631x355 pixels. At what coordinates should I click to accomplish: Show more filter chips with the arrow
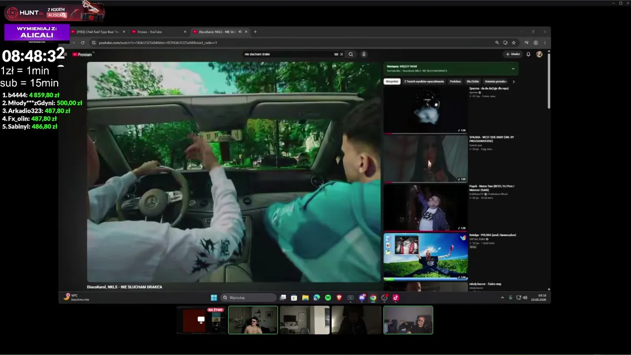[513, 81]
